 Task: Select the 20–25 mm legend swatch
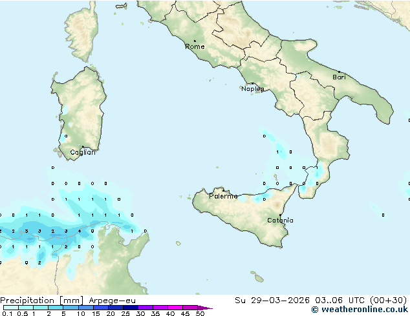115,308
